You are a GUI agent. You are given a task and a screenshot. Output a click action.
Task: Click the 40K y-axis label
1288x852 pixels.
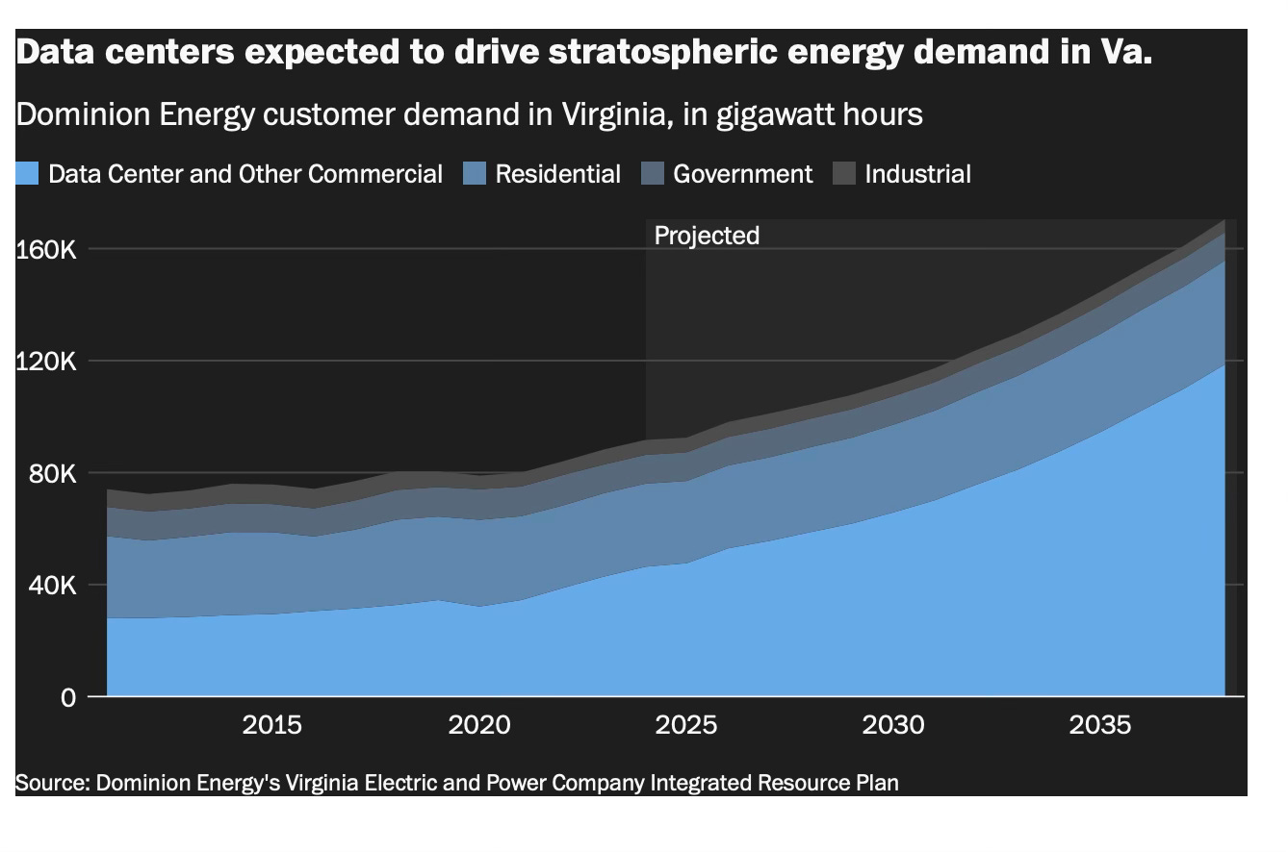(53, 585)
